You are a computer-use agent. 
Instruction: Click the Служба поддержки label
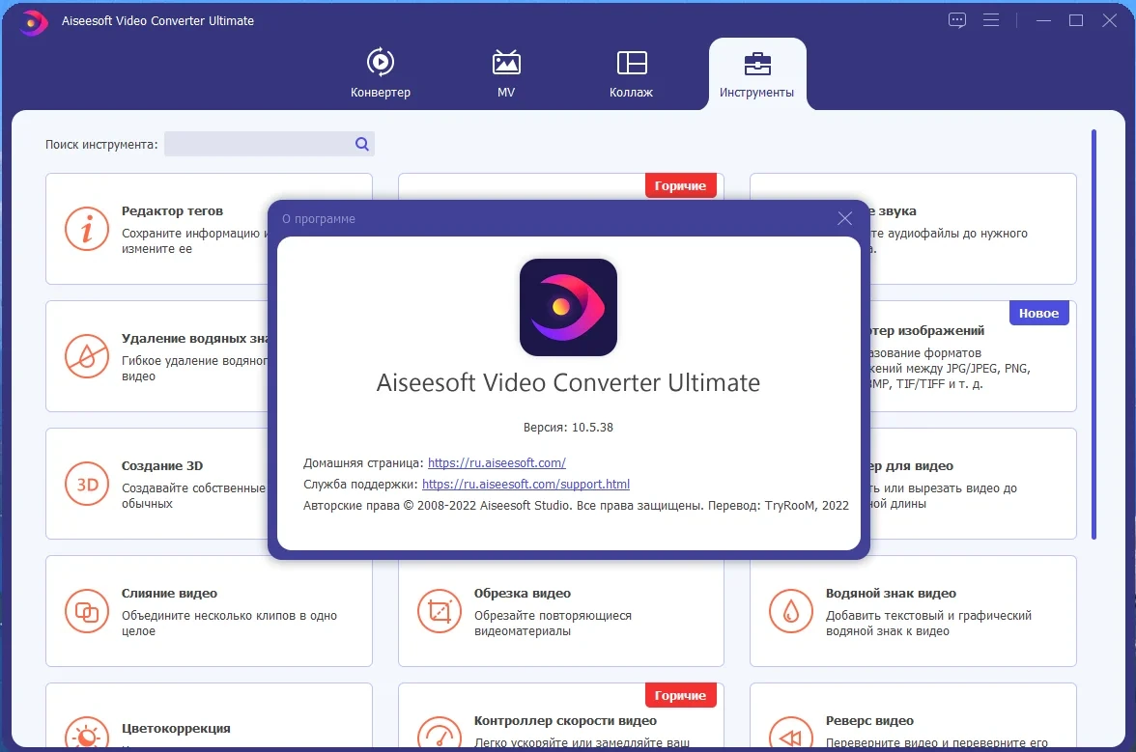pos(360,484)
